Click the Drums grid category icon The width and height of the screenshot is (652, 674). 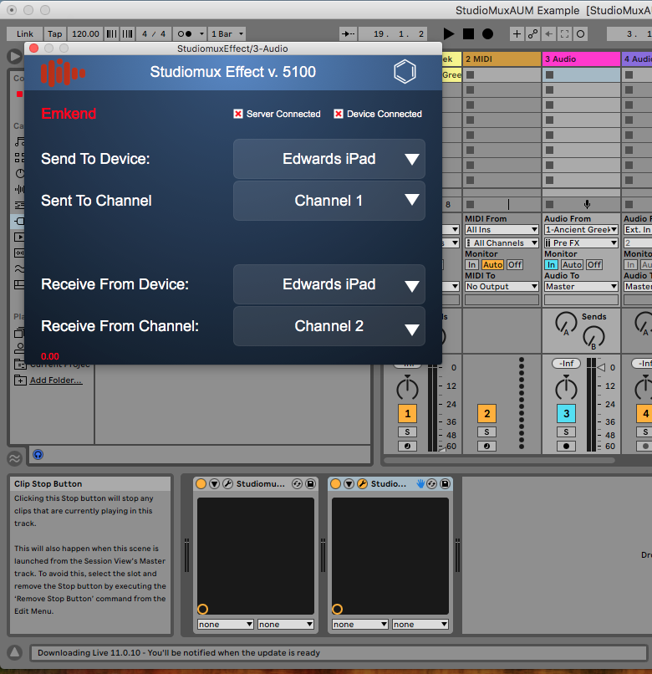tap(20, 158)
